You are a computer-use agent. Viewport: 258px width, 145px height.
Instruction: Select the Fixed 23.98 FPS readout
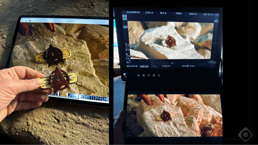tap(133, 12)
